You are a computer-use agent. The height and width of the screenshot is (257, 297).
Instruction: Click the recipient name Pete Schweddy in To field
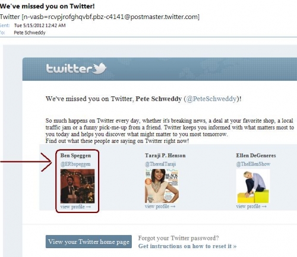tap(30, 33)
